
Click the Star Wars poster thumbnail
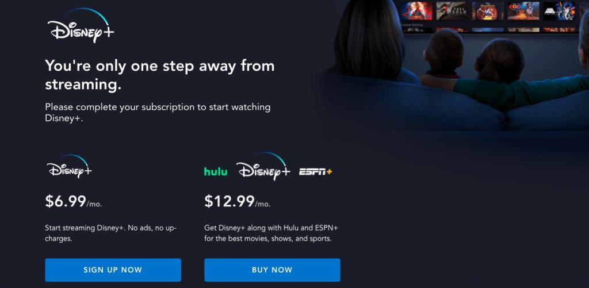tap(559, 10)
